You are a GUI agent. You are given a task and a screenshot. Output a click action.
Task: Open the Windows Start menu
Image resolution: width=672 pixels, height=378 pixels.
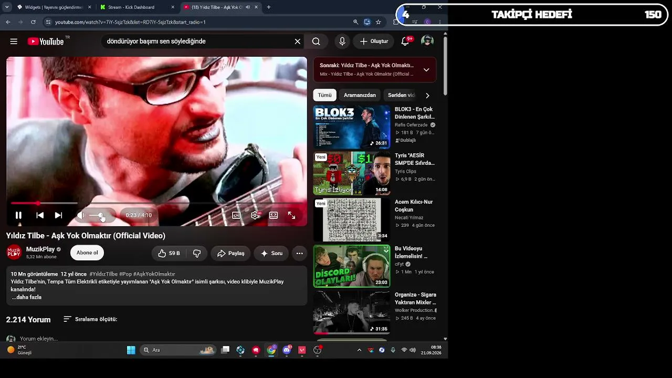tap(131, 350)
